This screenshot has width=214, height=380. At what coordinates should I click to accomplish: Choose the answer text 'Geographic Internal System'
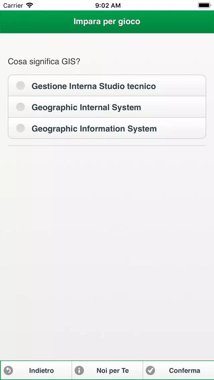click(x=86, y=107)
